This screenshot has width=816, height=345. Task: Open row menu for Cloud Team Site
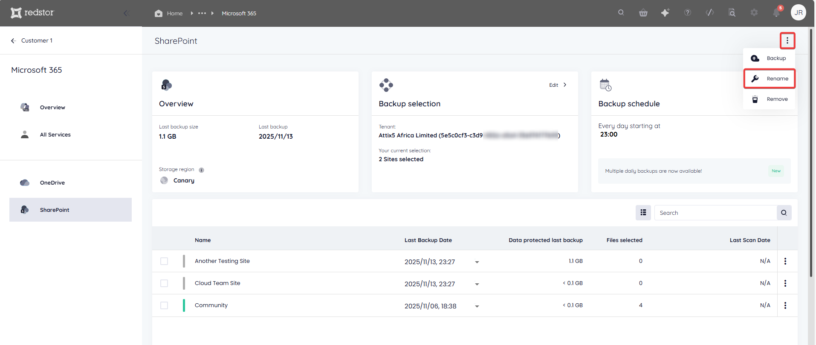pos(785,283)
